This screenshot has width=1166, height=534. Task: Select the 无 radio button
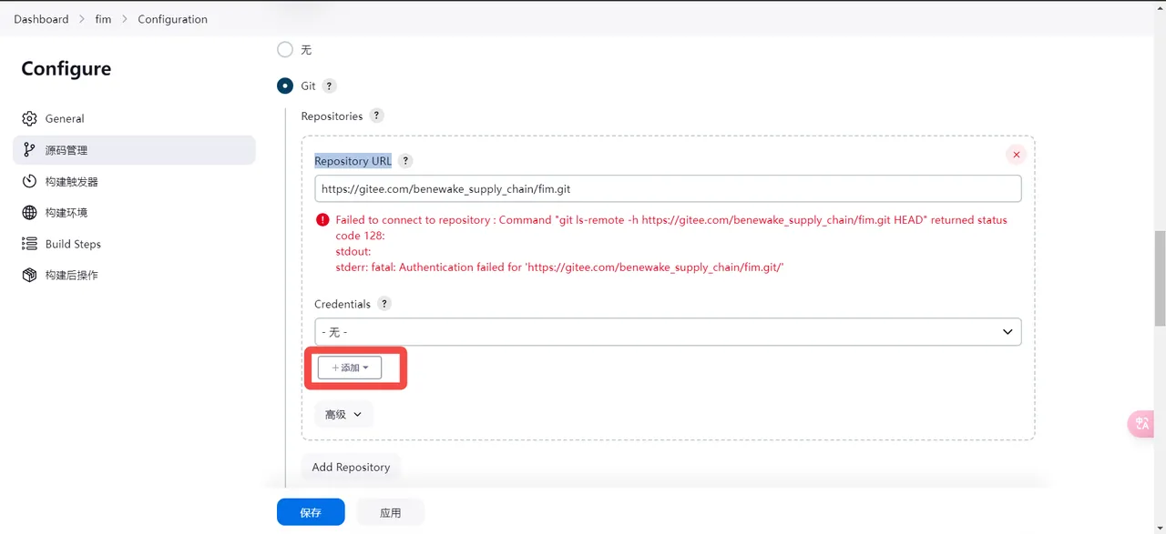click(285, 49)
